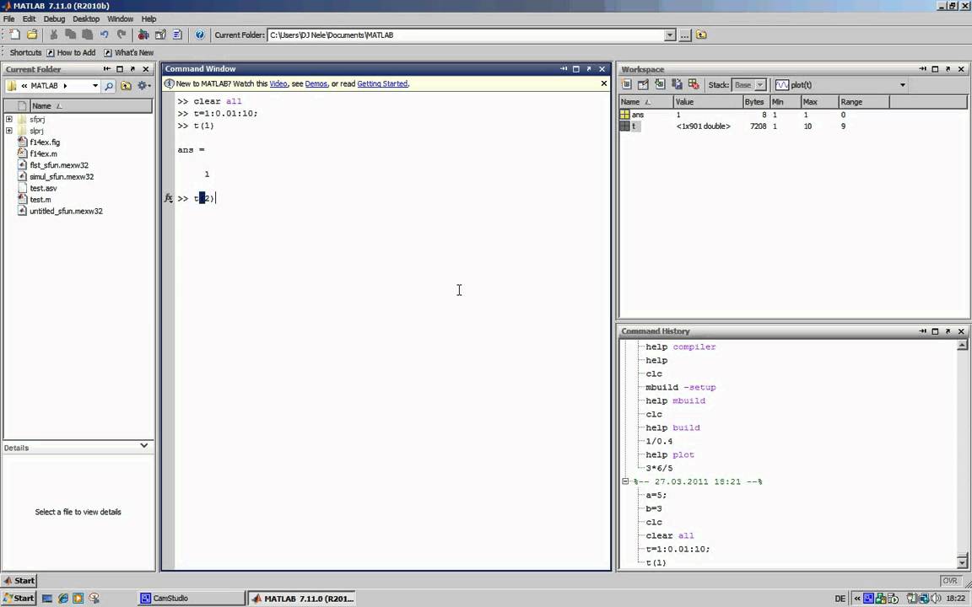Open the Current Folder path dropdown in the main toolbar
This screenshot has width=972, height=607.
pyautogui.click(x=669, y=35)
